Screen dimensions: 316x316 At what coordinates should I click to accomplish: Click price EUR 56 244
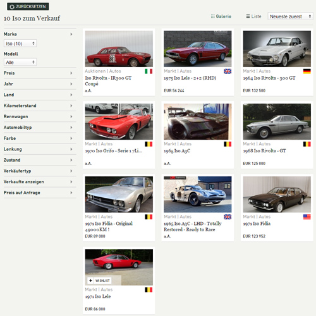(174, 90)
